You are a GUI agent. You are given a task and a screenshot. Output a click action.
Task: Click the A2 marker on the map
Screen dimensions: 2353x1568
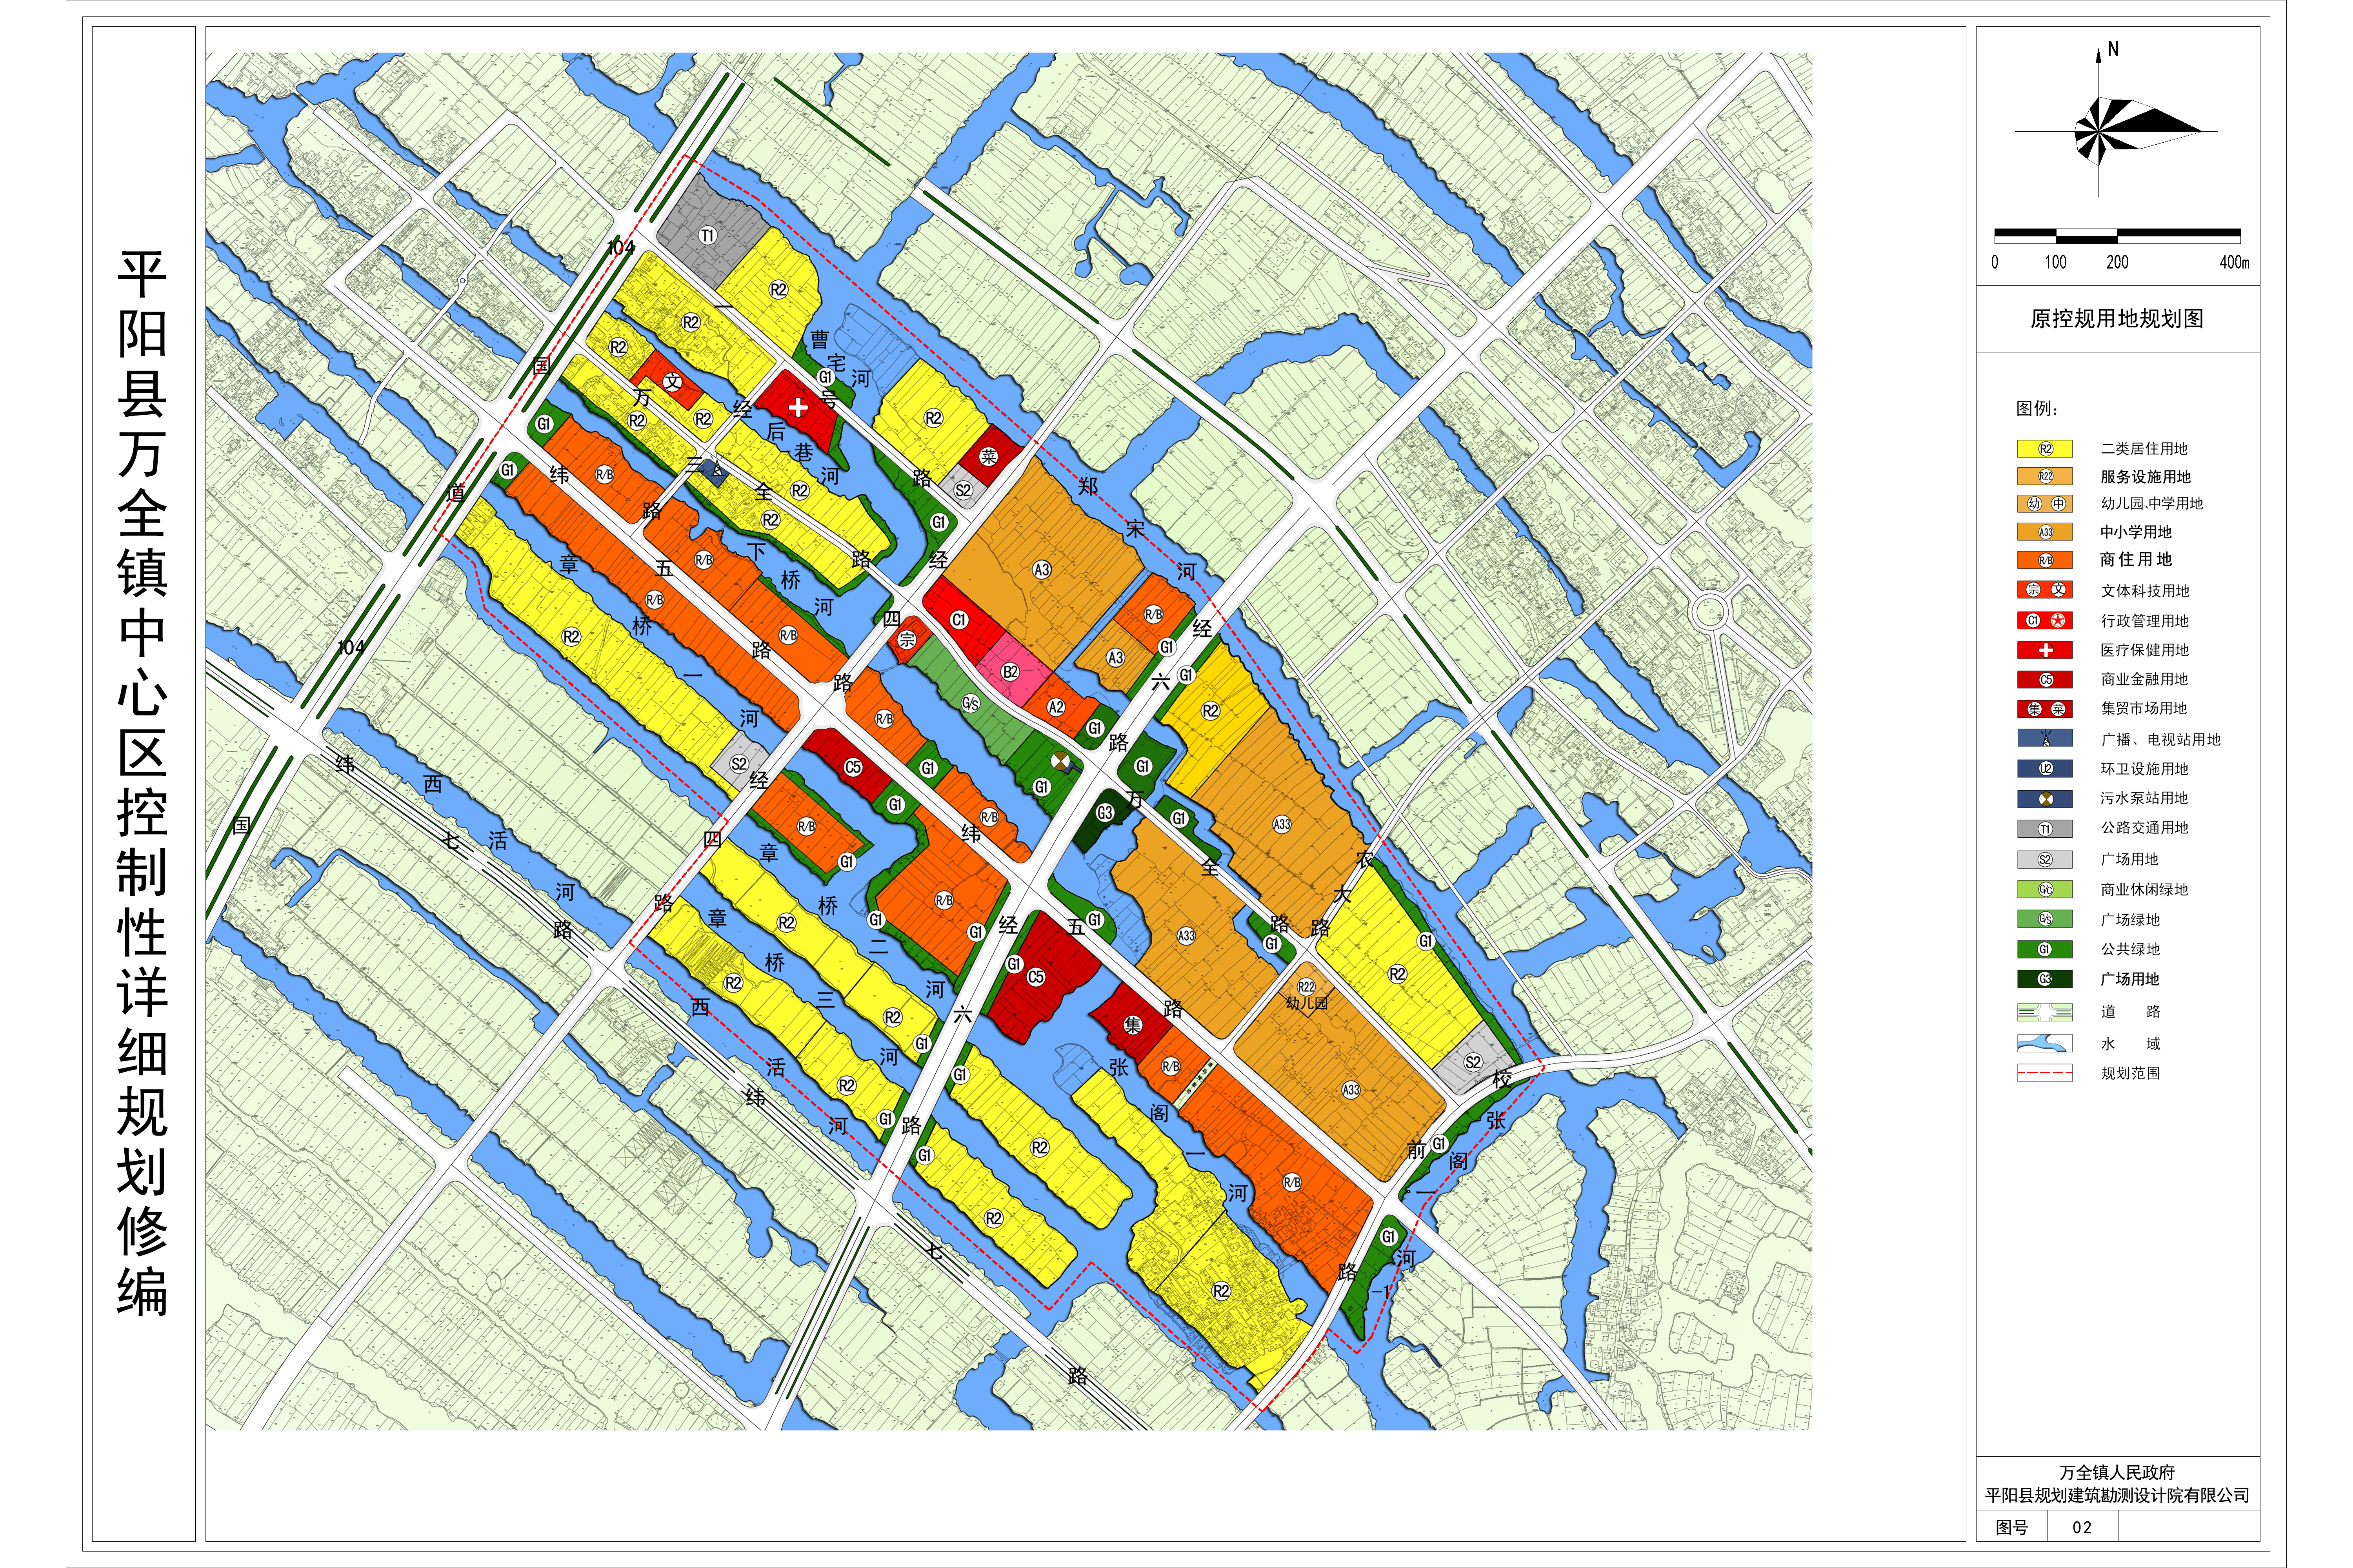pos(1055,707)
